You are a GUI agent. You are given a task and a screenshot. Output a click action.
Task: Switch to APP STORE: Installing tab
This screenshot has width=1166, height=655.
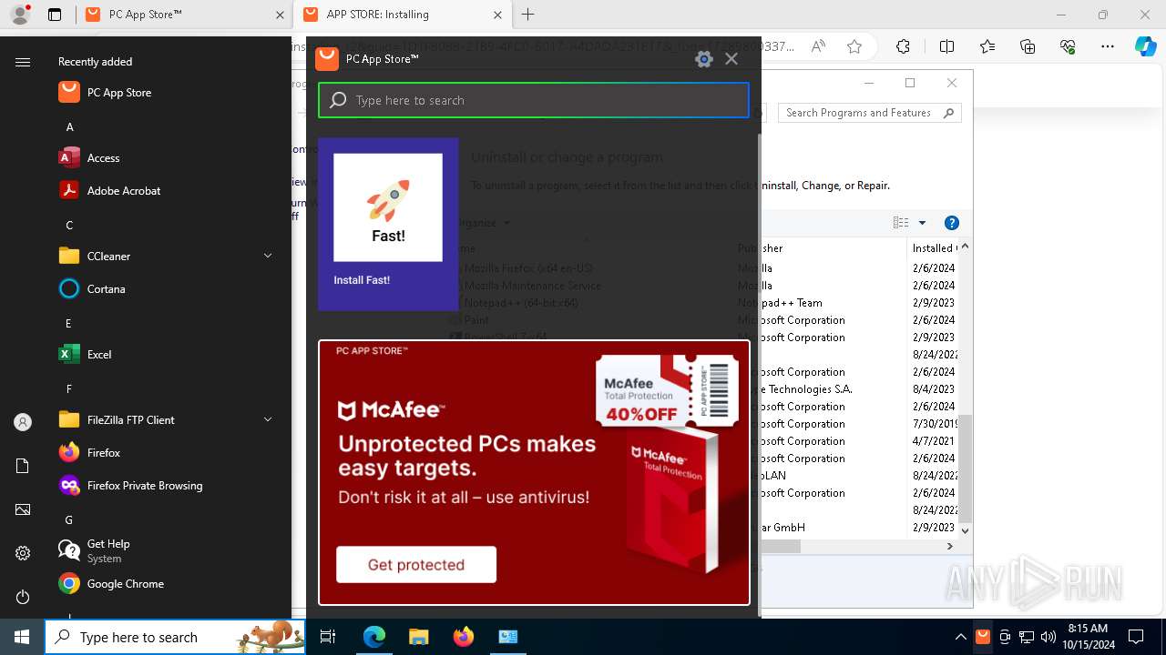coord(401,15)
